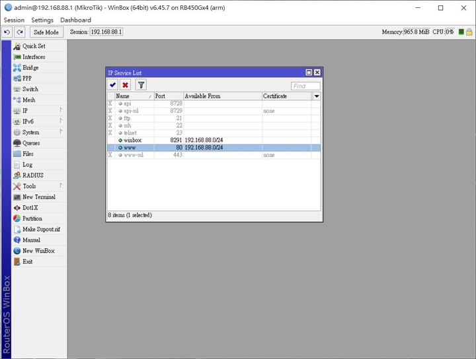Image resolution: width=476 pixels, height=359 pixels.
Task: Disable selected service with red X
Action: 125,85
